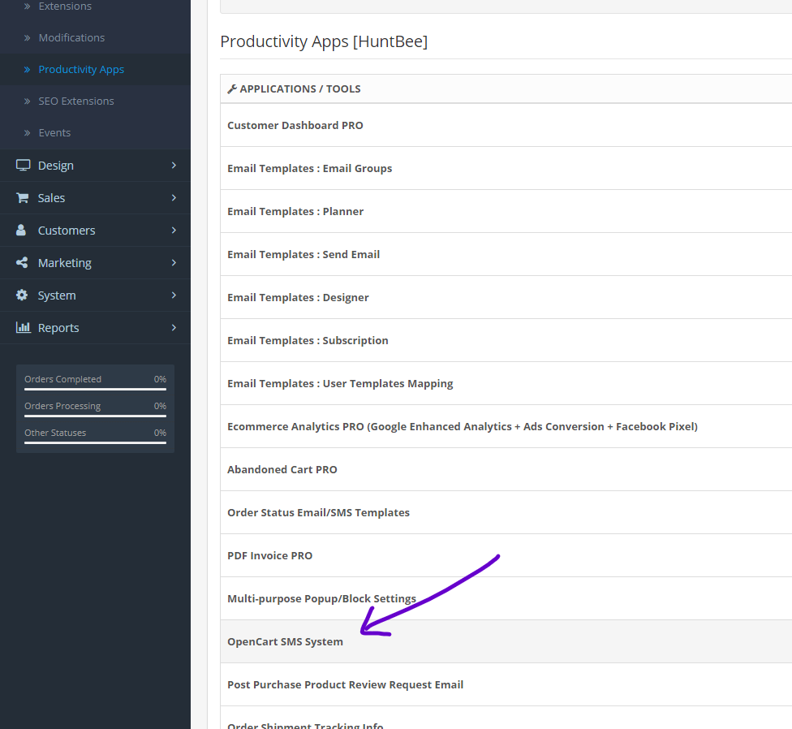Click the wrench icon in Applications / Tools header

click(x=232, y=89)
